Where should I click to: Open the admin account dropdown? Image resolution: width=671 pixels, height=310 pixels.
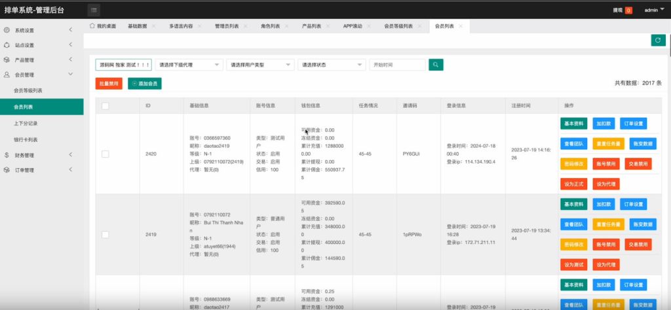click(655, 10)
